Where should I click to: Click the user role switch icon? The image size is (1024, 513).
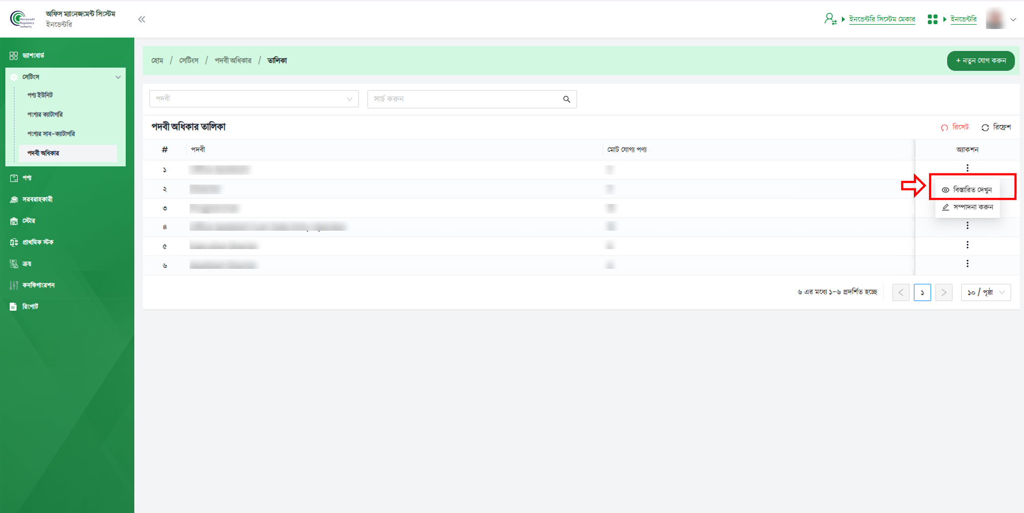point(831,19)
